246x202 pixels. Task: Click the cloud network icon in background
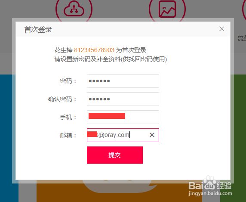click(x=74, y=10)
